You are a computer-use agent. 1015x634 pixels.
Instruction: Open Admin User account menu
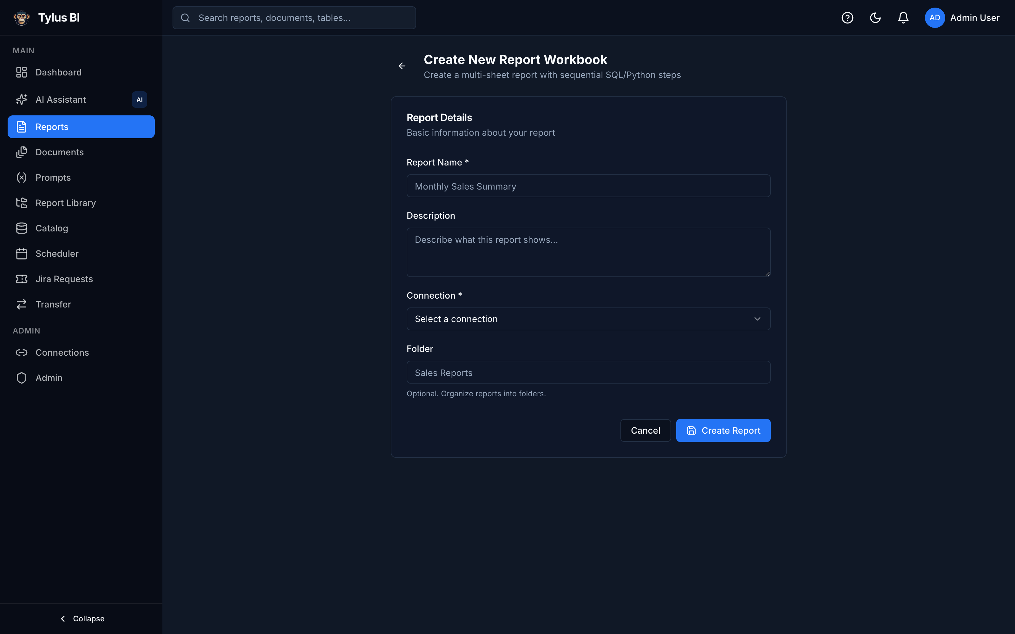962,18
